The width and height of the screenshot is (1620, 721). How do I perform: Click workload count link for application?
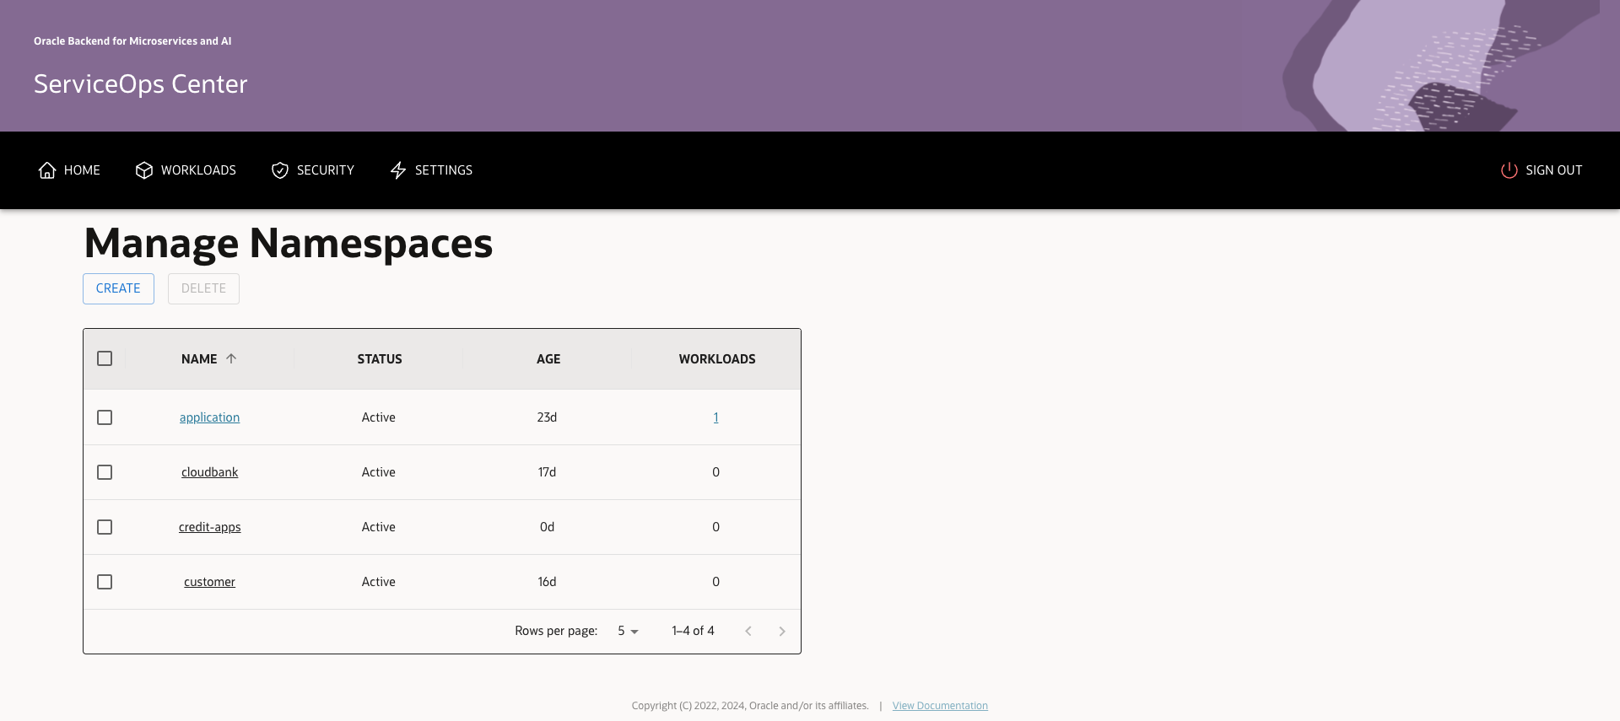[715, 417]
